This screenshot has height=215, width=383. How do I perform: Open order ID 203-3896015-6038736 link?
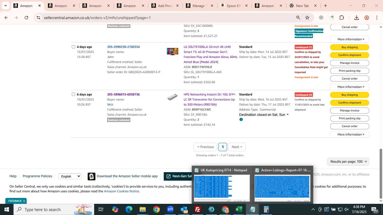pos(123,94)
